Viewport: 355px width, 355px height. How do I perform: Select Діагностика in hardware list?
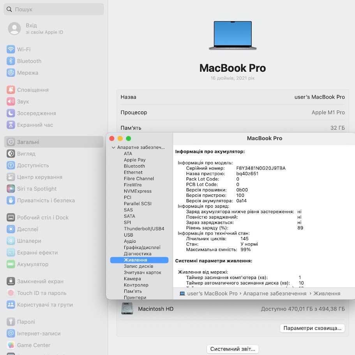(138, 254)
